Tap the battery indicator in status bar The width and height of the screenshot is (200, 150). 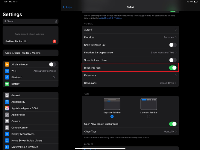click(x=196, y=2)
